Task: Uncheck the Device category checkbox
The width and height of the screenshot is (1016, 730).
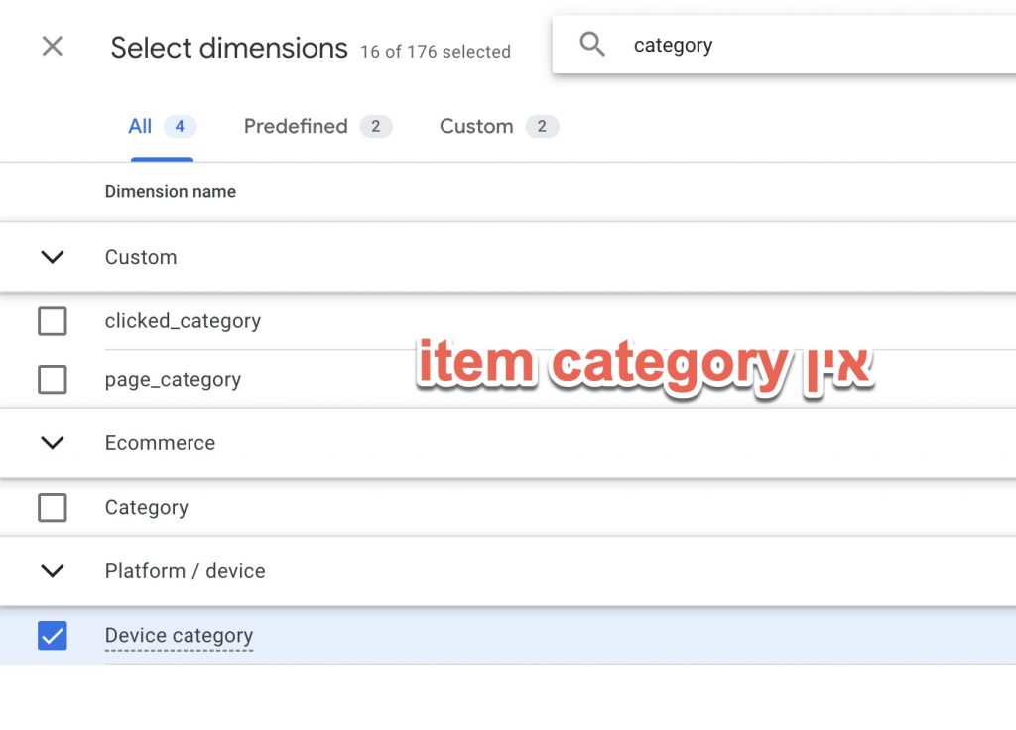Action: pos(53,636)
